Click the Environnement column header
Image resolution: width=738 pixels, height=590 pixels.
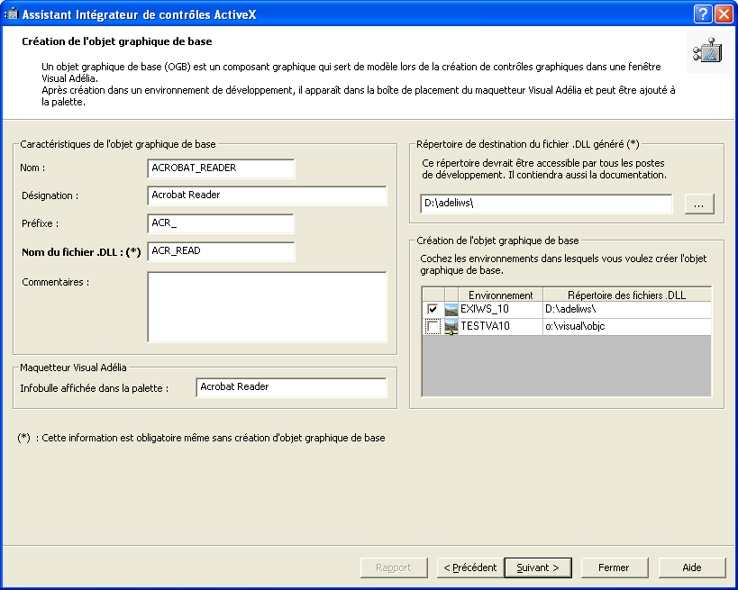pos(500,295)
